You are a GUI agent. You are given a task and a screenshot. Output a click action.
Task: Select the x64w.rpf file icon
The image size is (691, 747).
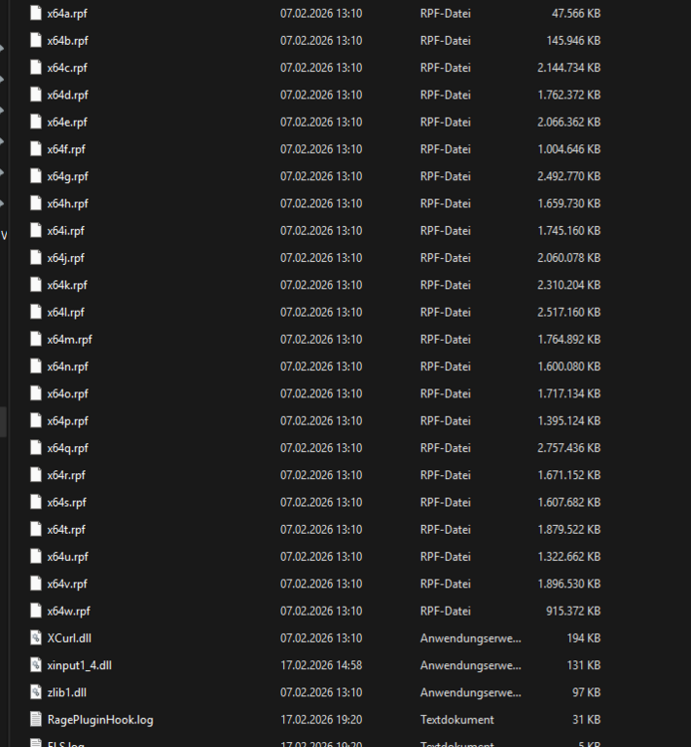pos(36,611)
